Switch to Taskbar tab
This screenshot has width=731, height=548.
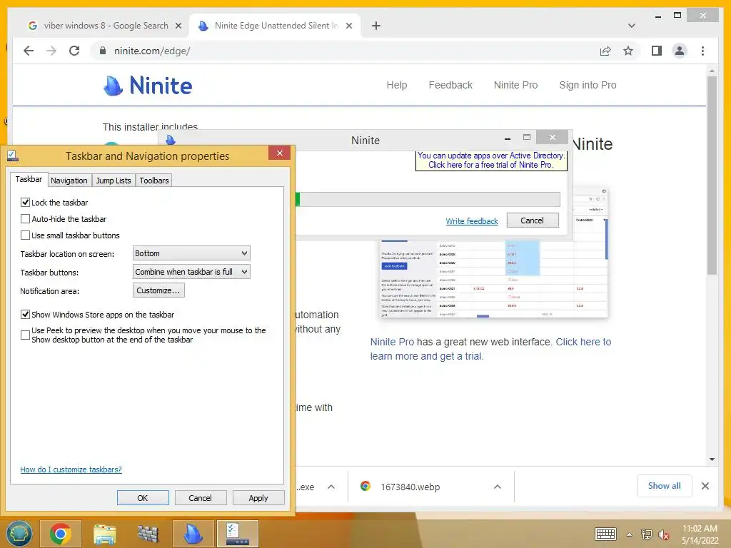(x=29, y=179)
